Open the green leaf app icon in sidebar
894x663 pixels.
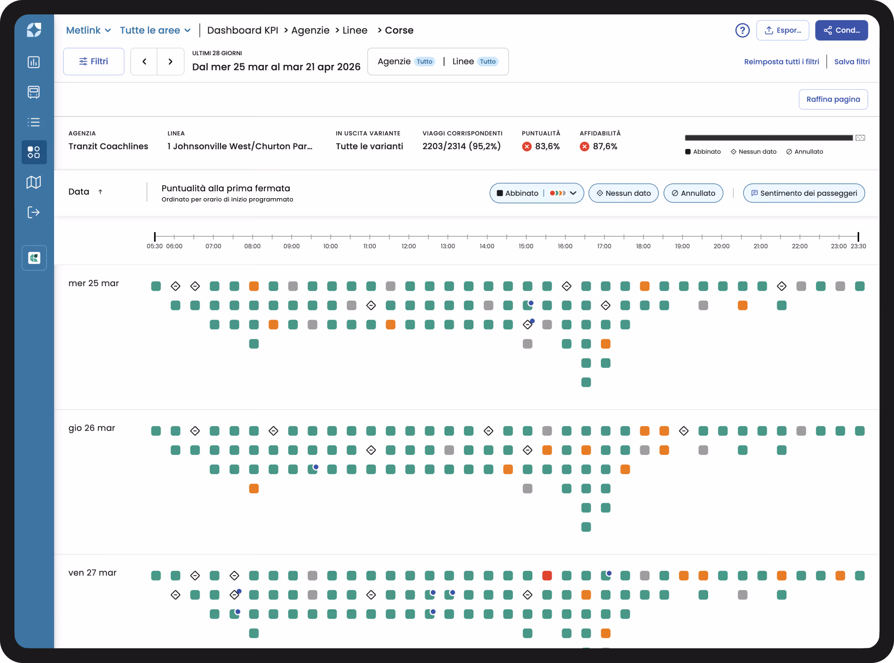34,258
